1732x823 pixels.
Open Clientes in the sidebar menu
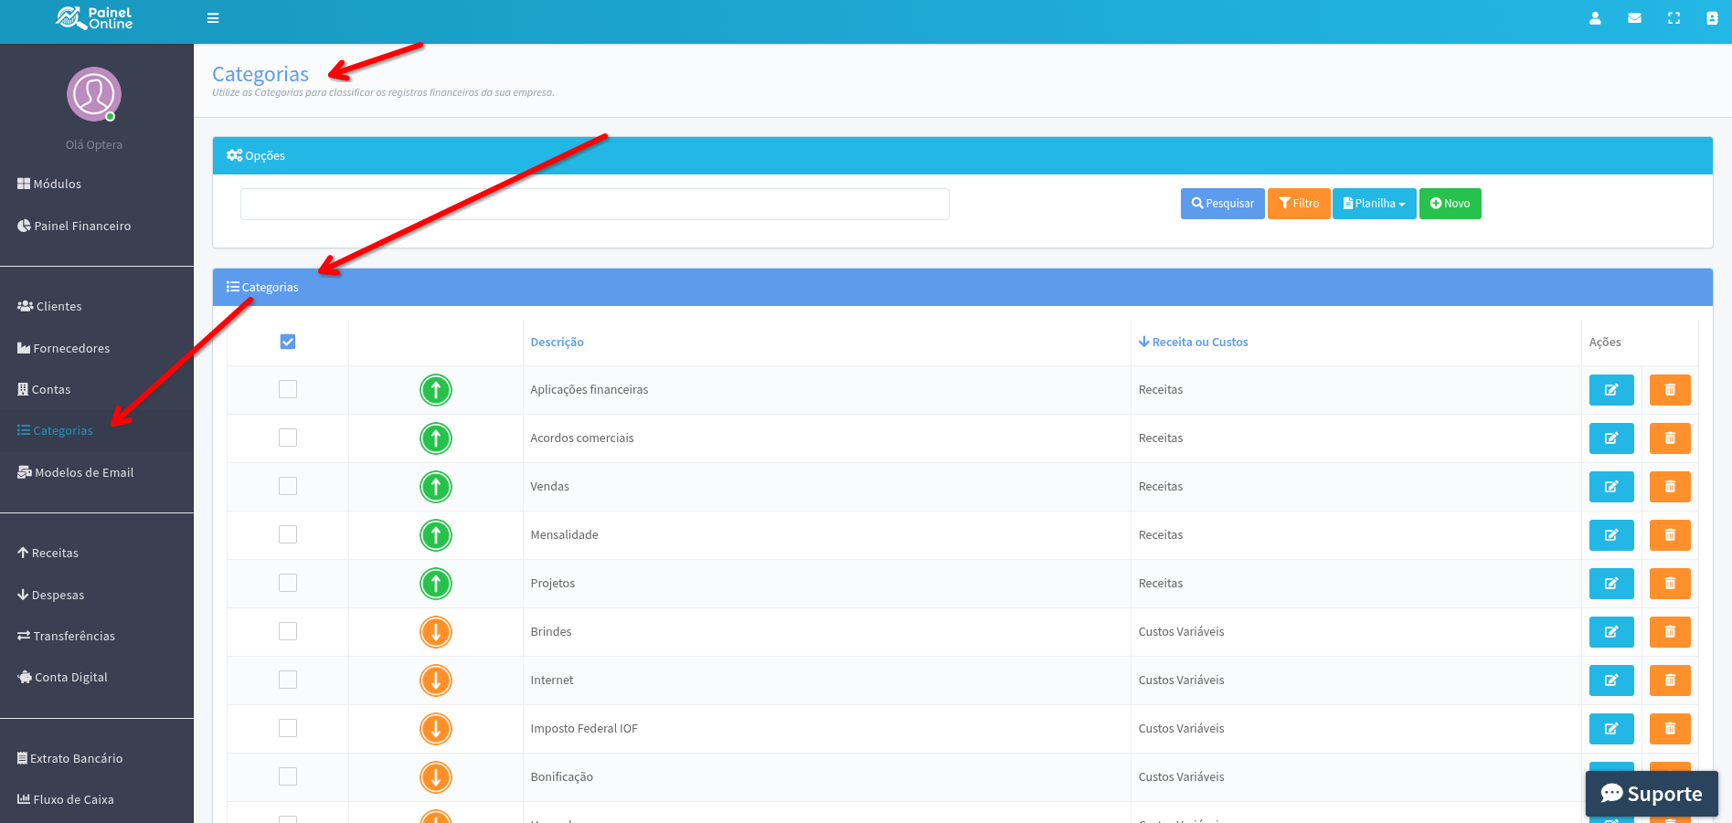(x=58, y=307)
